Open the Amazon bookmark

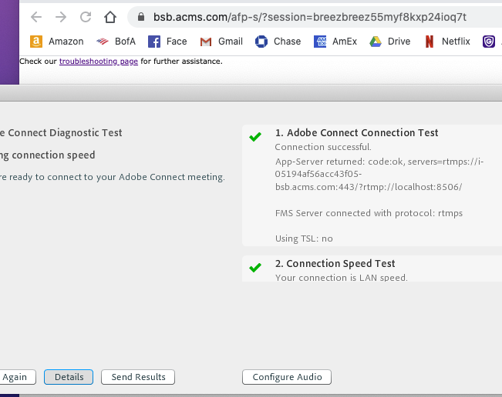56,42
